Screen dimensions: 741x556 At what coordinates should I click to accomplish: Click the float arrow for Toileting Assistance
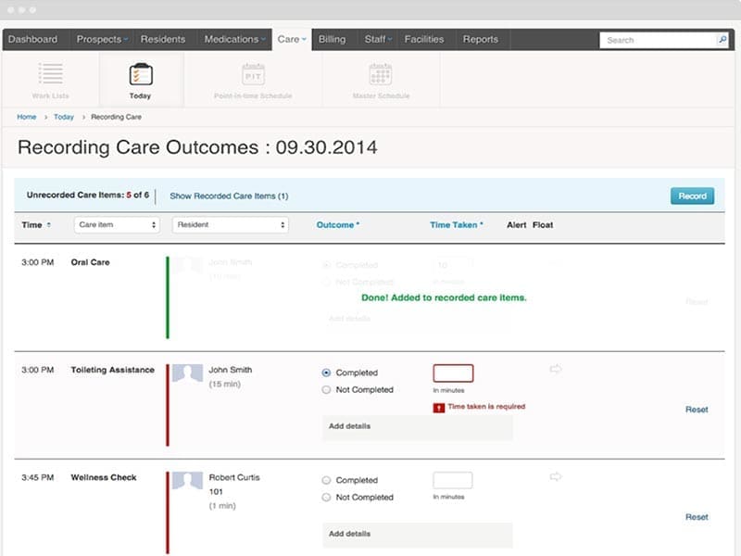[x=556, y=369]
